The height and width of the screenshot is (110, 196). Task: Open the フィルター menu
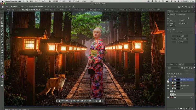click(63, 1)
